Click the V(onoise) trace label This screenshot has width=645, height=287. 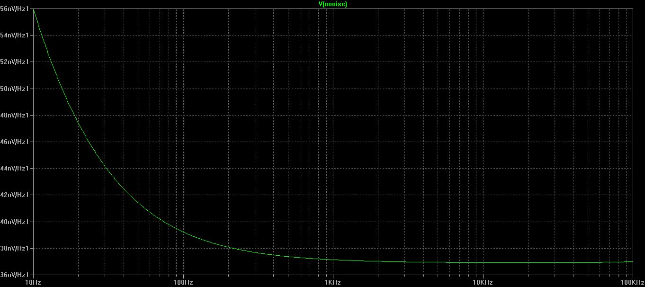333,4
